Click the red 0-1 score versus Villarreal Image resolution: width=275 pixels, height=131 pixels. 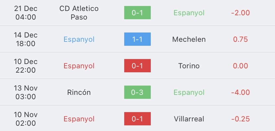point(137,119)
